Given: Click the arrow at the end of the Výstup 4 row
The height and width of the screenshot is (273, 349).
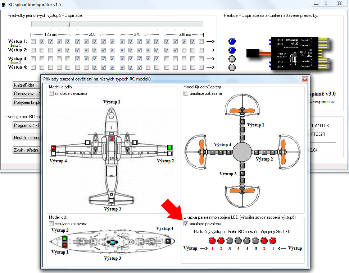Looking at the screenshot, I should (210, 67).
